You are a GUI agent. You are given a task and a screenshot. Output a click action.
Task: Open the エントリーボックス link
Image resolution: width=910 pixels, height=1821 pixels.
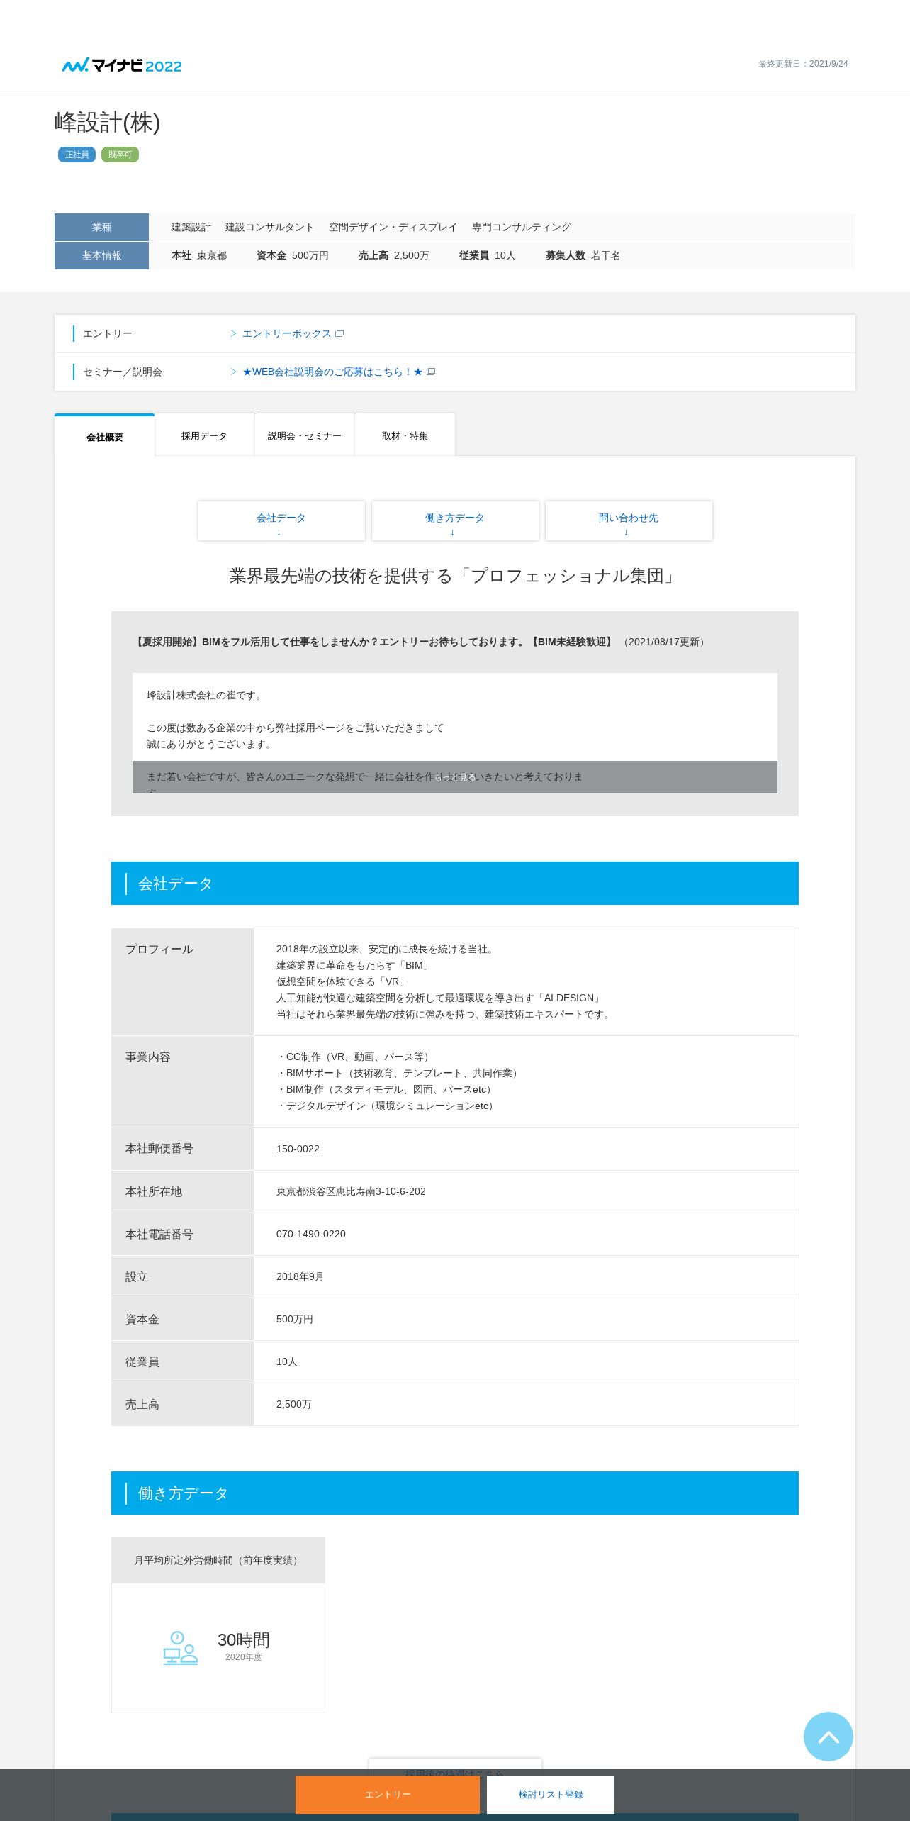tap(286, 333)
